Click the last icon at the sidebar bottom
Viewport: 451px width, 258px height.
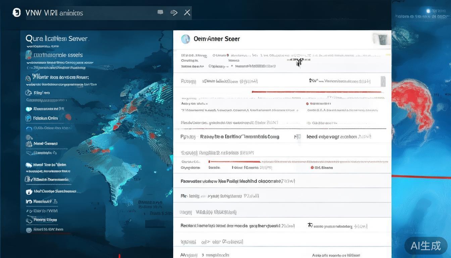pos(29,230)
